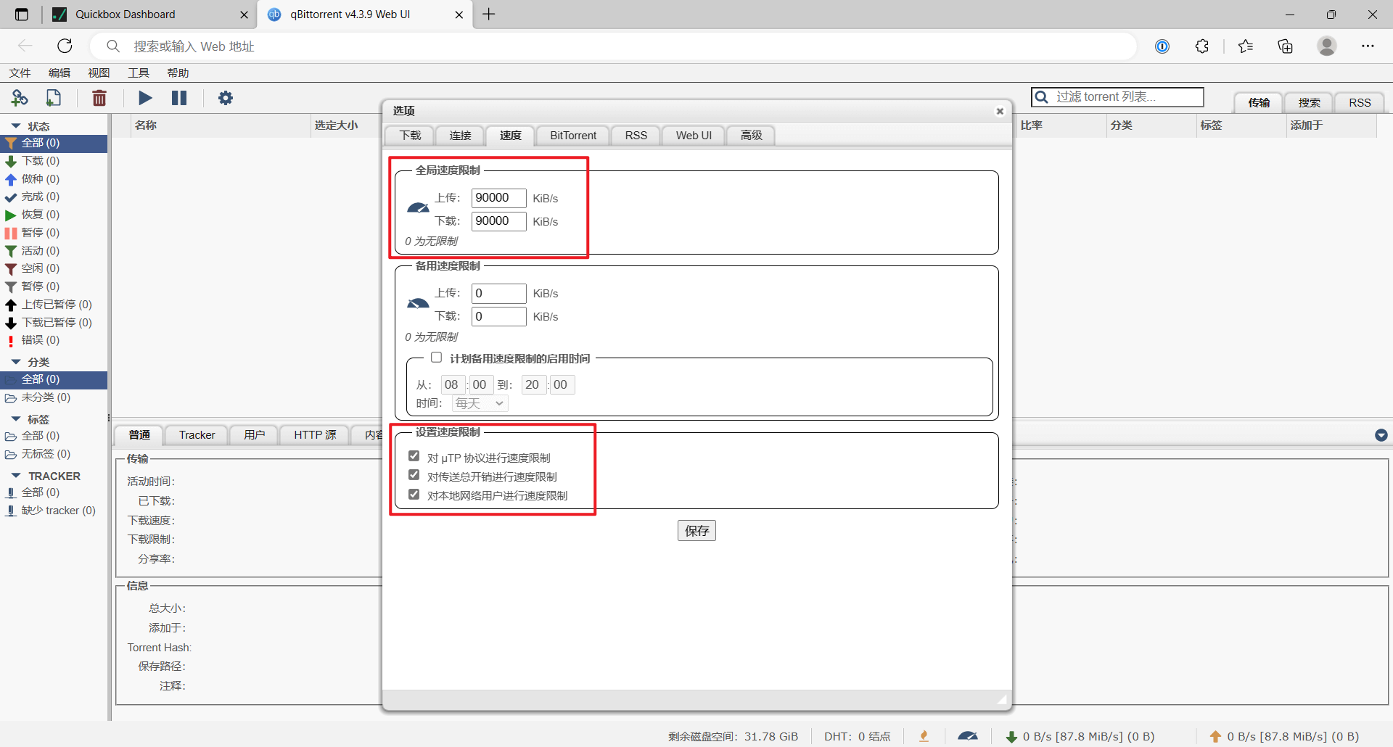Open browser favorites star icon
1393x747 pixels.
tap(1246, 46)
